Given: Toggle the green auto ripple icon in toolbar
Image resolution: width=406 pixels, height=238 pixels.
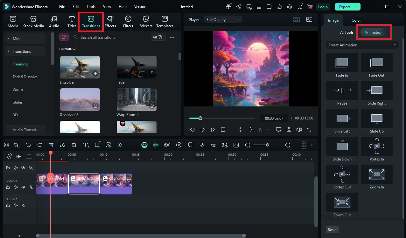Looking at the screenshot, I should (x=156, y=145).
